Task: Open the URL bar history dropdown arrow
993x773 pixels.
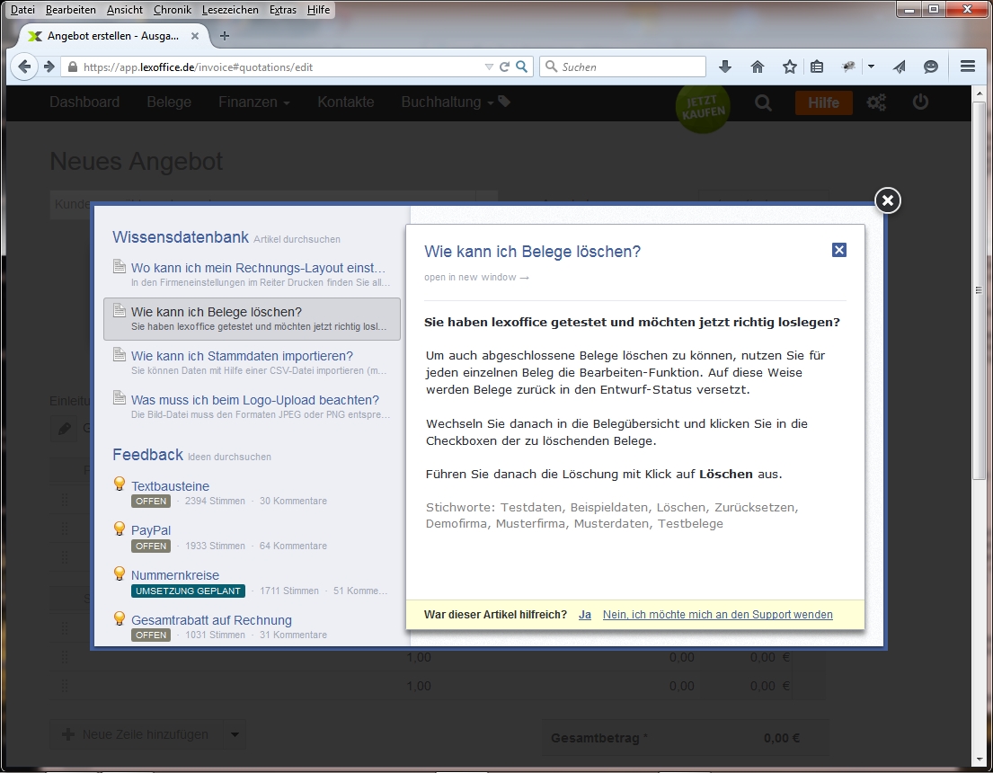Action: (488, 67)
